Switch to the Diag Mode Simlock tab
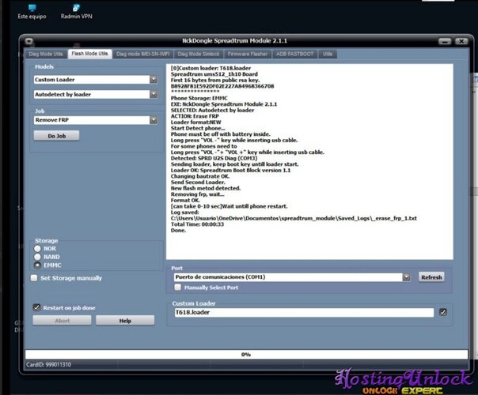This screenshot has height=395, width=478. (199, 55)
